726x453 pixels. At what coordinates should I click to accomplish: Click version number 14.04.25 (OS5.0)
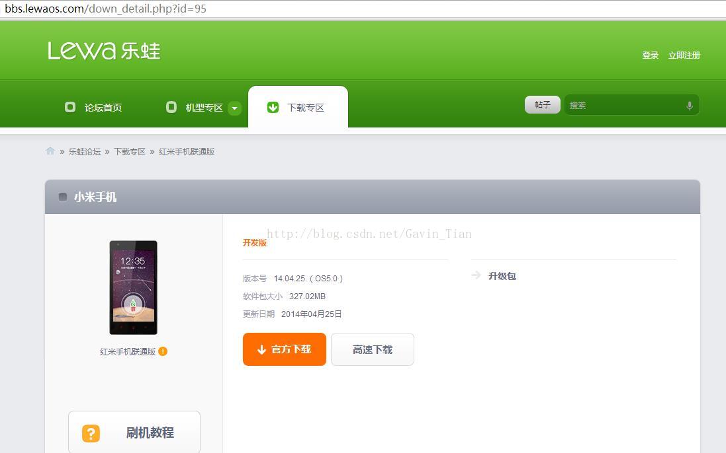tap(308, 279)
